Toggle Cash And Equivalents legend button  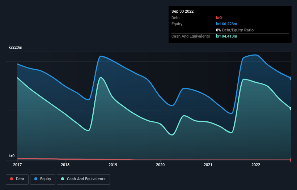tap(83, 179)
